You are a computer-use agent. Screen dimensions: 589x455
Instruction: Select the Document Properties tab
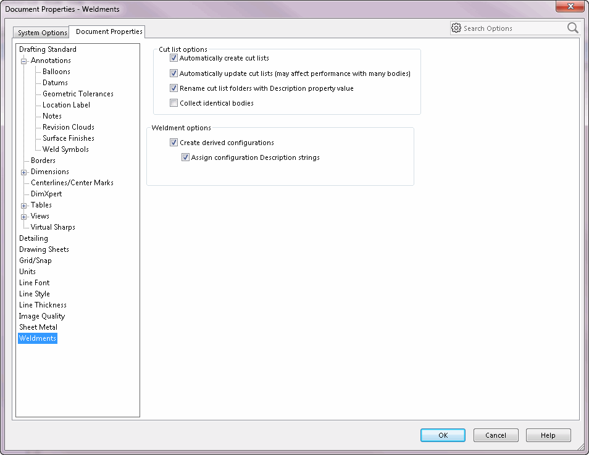109,31
